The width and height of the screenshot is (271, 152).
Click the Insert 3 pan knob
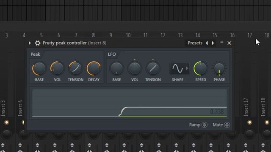[x=7, y=134]
